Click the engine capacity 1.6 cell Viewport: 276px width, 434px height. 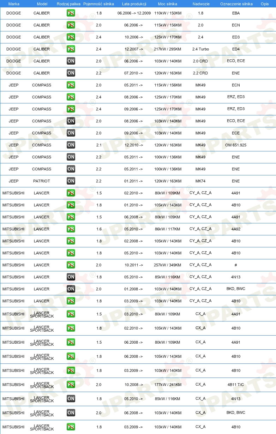tap(98, 229)
